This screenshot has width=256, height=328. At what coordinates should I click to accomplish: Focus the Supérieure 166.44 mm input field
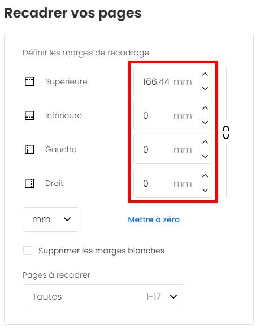coord(173,81)
